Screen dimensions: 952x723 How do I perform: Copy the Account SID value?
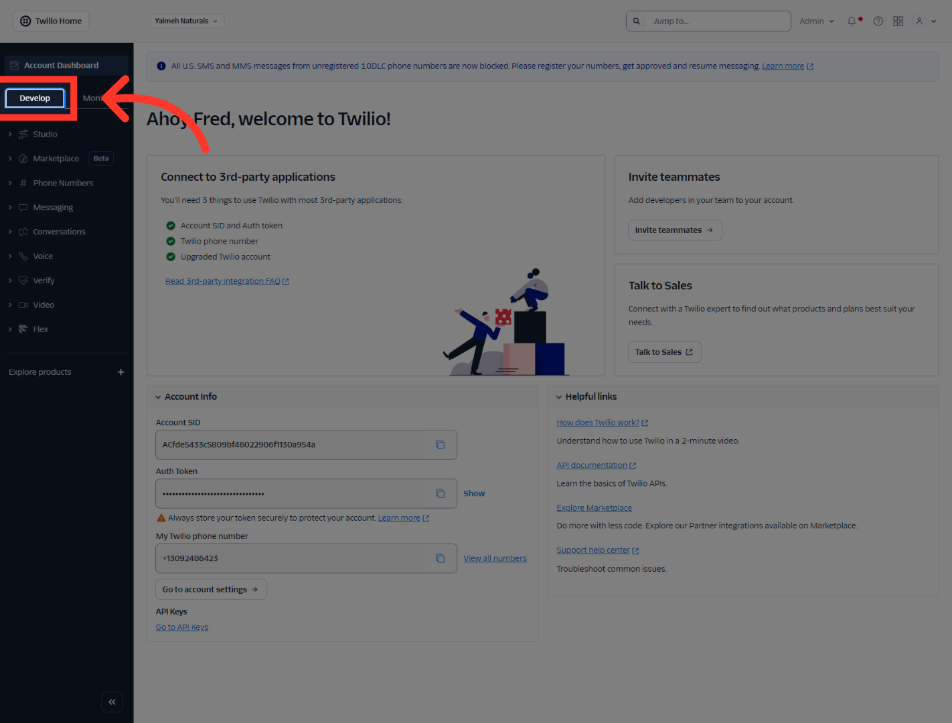pos(441,445)
